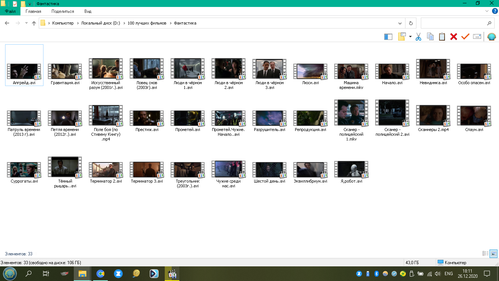Open the Файл menu
This screenshot has width=499, height=281.
tap(10, 11)
